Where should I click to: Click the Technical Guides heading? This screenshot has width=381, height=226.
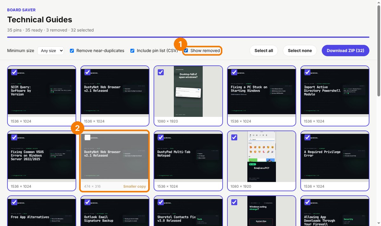(x=40, y=20)
